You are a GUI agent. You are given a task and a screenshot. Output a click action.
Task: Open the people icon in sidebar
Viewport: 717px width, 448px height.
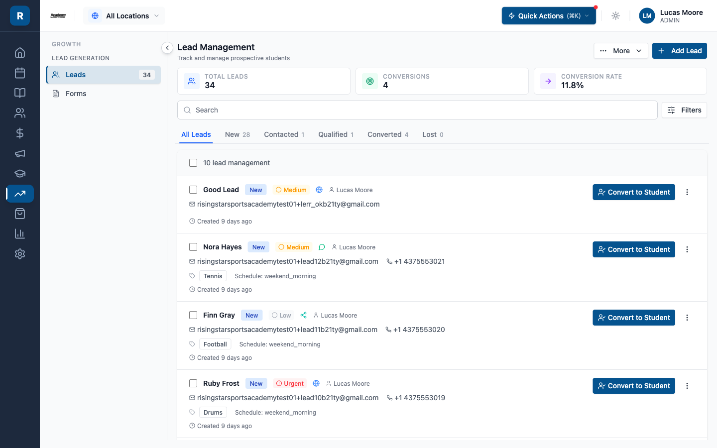tap(20, 113)
